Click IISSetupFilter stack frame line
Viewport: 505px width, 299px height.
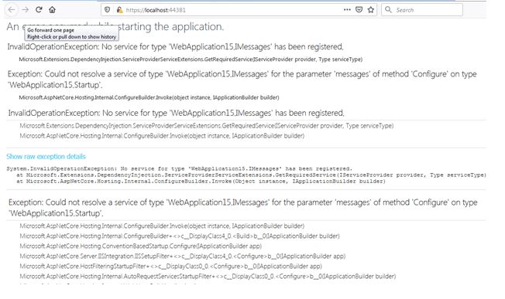183,256
